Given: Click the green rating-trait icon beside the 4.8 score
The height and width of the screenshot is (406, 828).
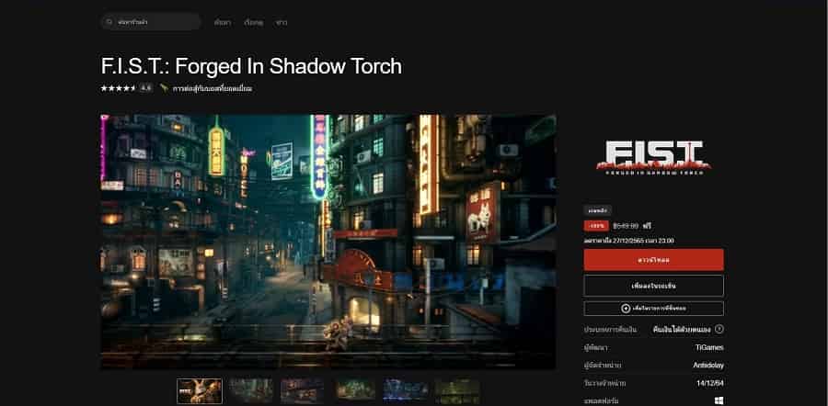Looking at the screenshot, I should pos(165,88).
